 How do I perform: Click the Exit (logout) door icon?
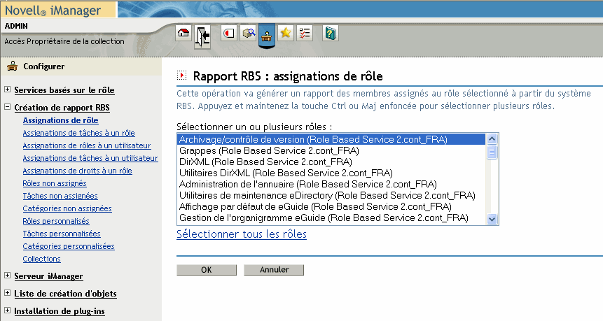(202, 36)
